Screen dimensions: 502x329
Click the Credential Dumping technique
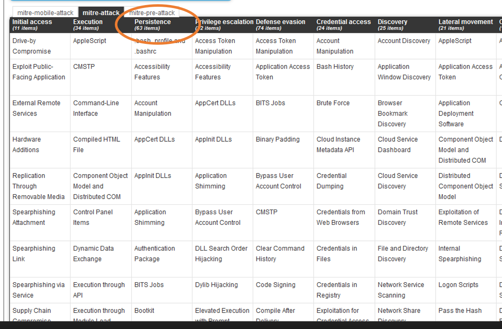331,181
